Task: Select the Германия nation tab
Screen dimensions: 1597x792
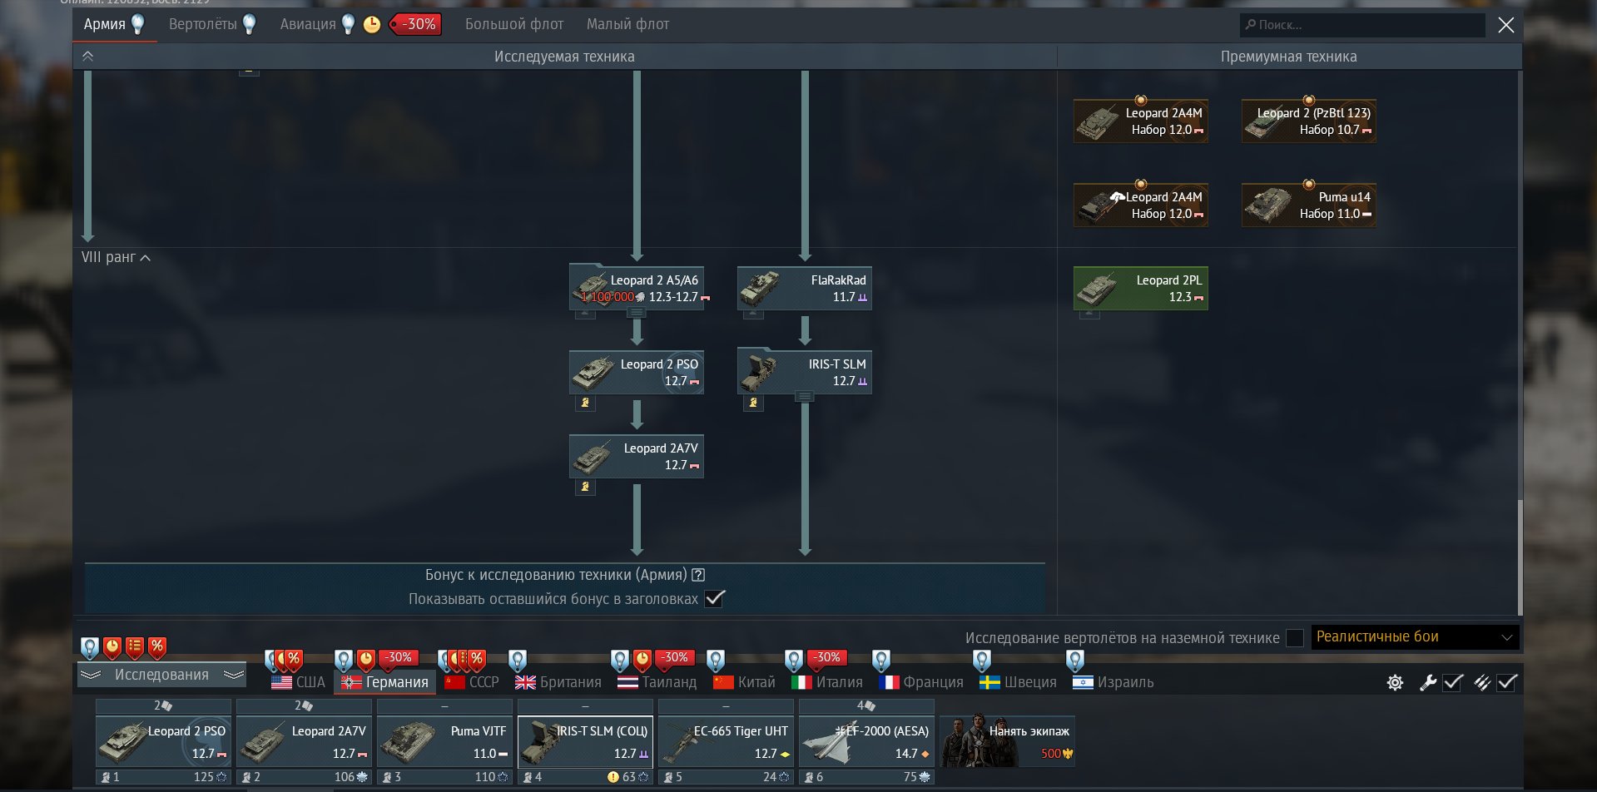Action: pos(384,682)
